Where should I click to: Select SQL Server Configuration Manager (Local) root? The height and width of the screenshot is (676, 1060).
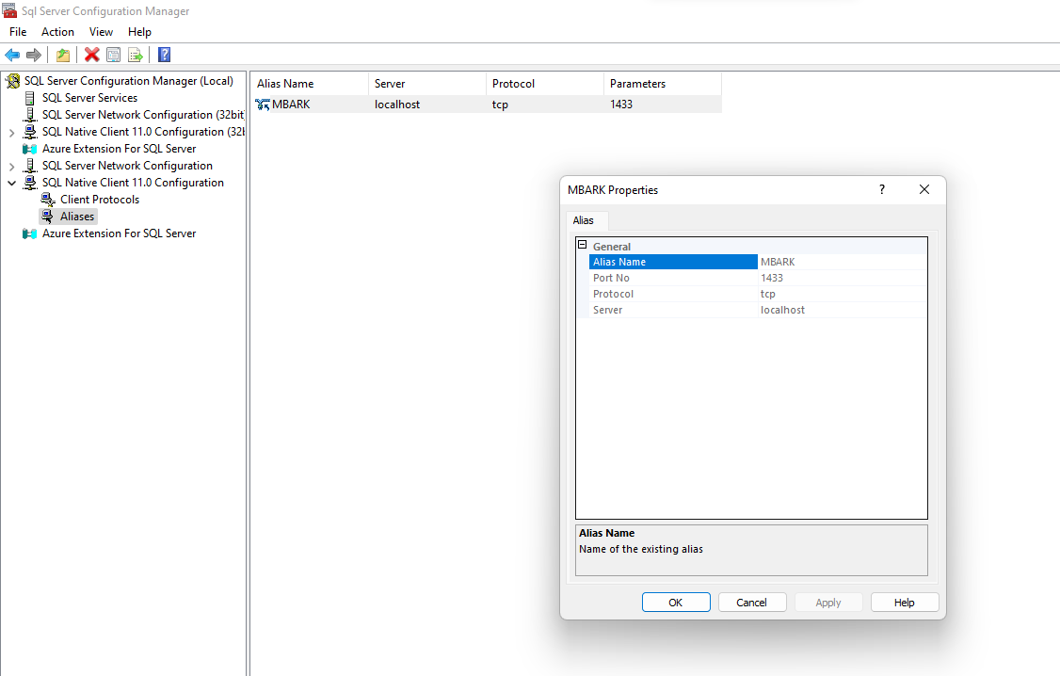tap(128, 81)
